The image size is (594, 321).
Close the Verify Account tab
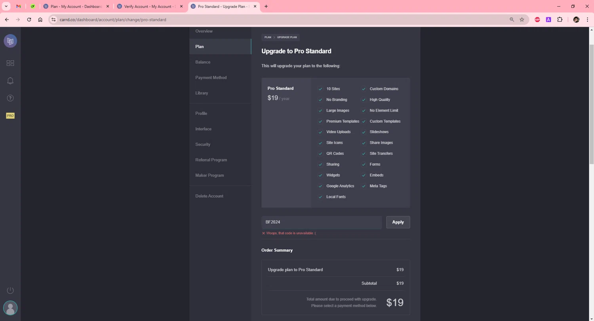pyautogui.click(x=181, y=6)
